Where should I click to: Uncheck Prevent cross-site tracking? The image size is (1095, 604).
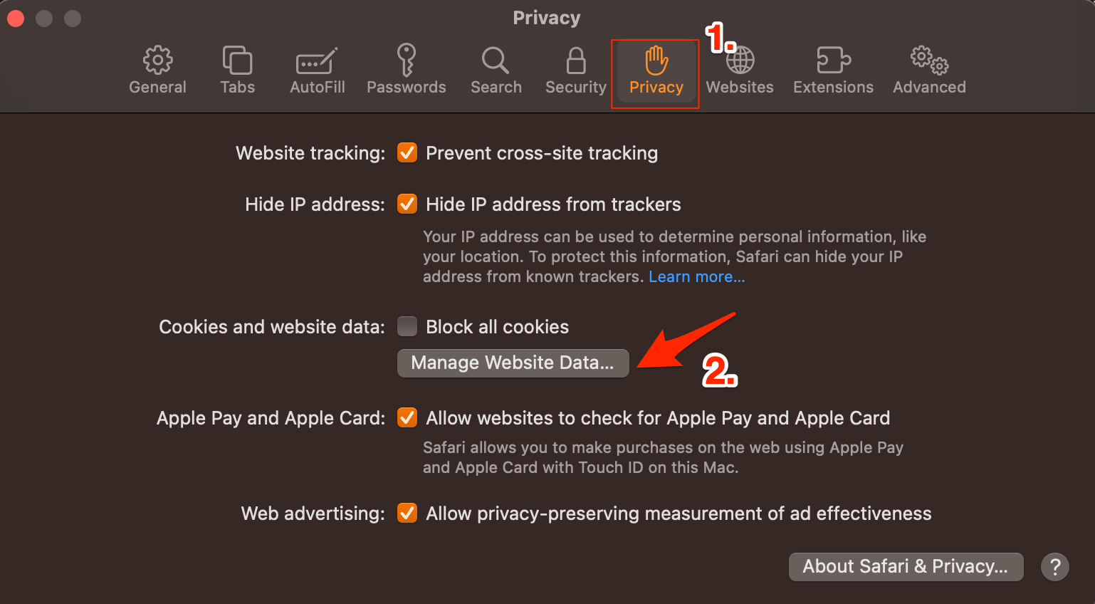(x=407, y=152)
